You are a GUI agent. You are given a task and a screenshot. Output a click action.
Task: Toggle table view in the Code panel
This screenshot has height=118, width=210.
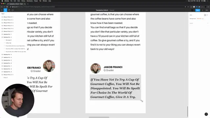pyautogui.click(x=205, y=15)
